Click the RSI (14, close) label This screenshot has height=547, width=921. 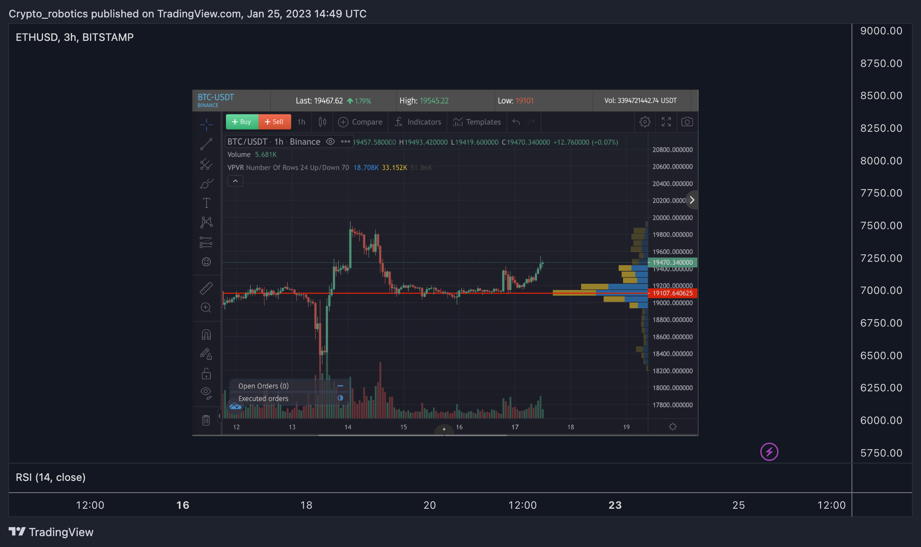[51, 477]
